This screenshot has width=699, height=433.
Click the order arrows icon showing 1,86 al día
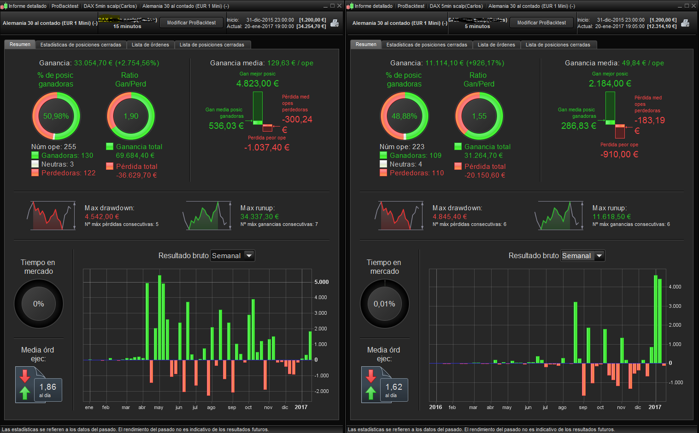pyautogui.click(x=39, y=385)
